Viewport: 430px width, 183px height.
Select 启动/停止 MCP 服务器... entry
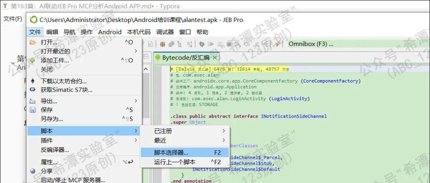click(84, 180)
